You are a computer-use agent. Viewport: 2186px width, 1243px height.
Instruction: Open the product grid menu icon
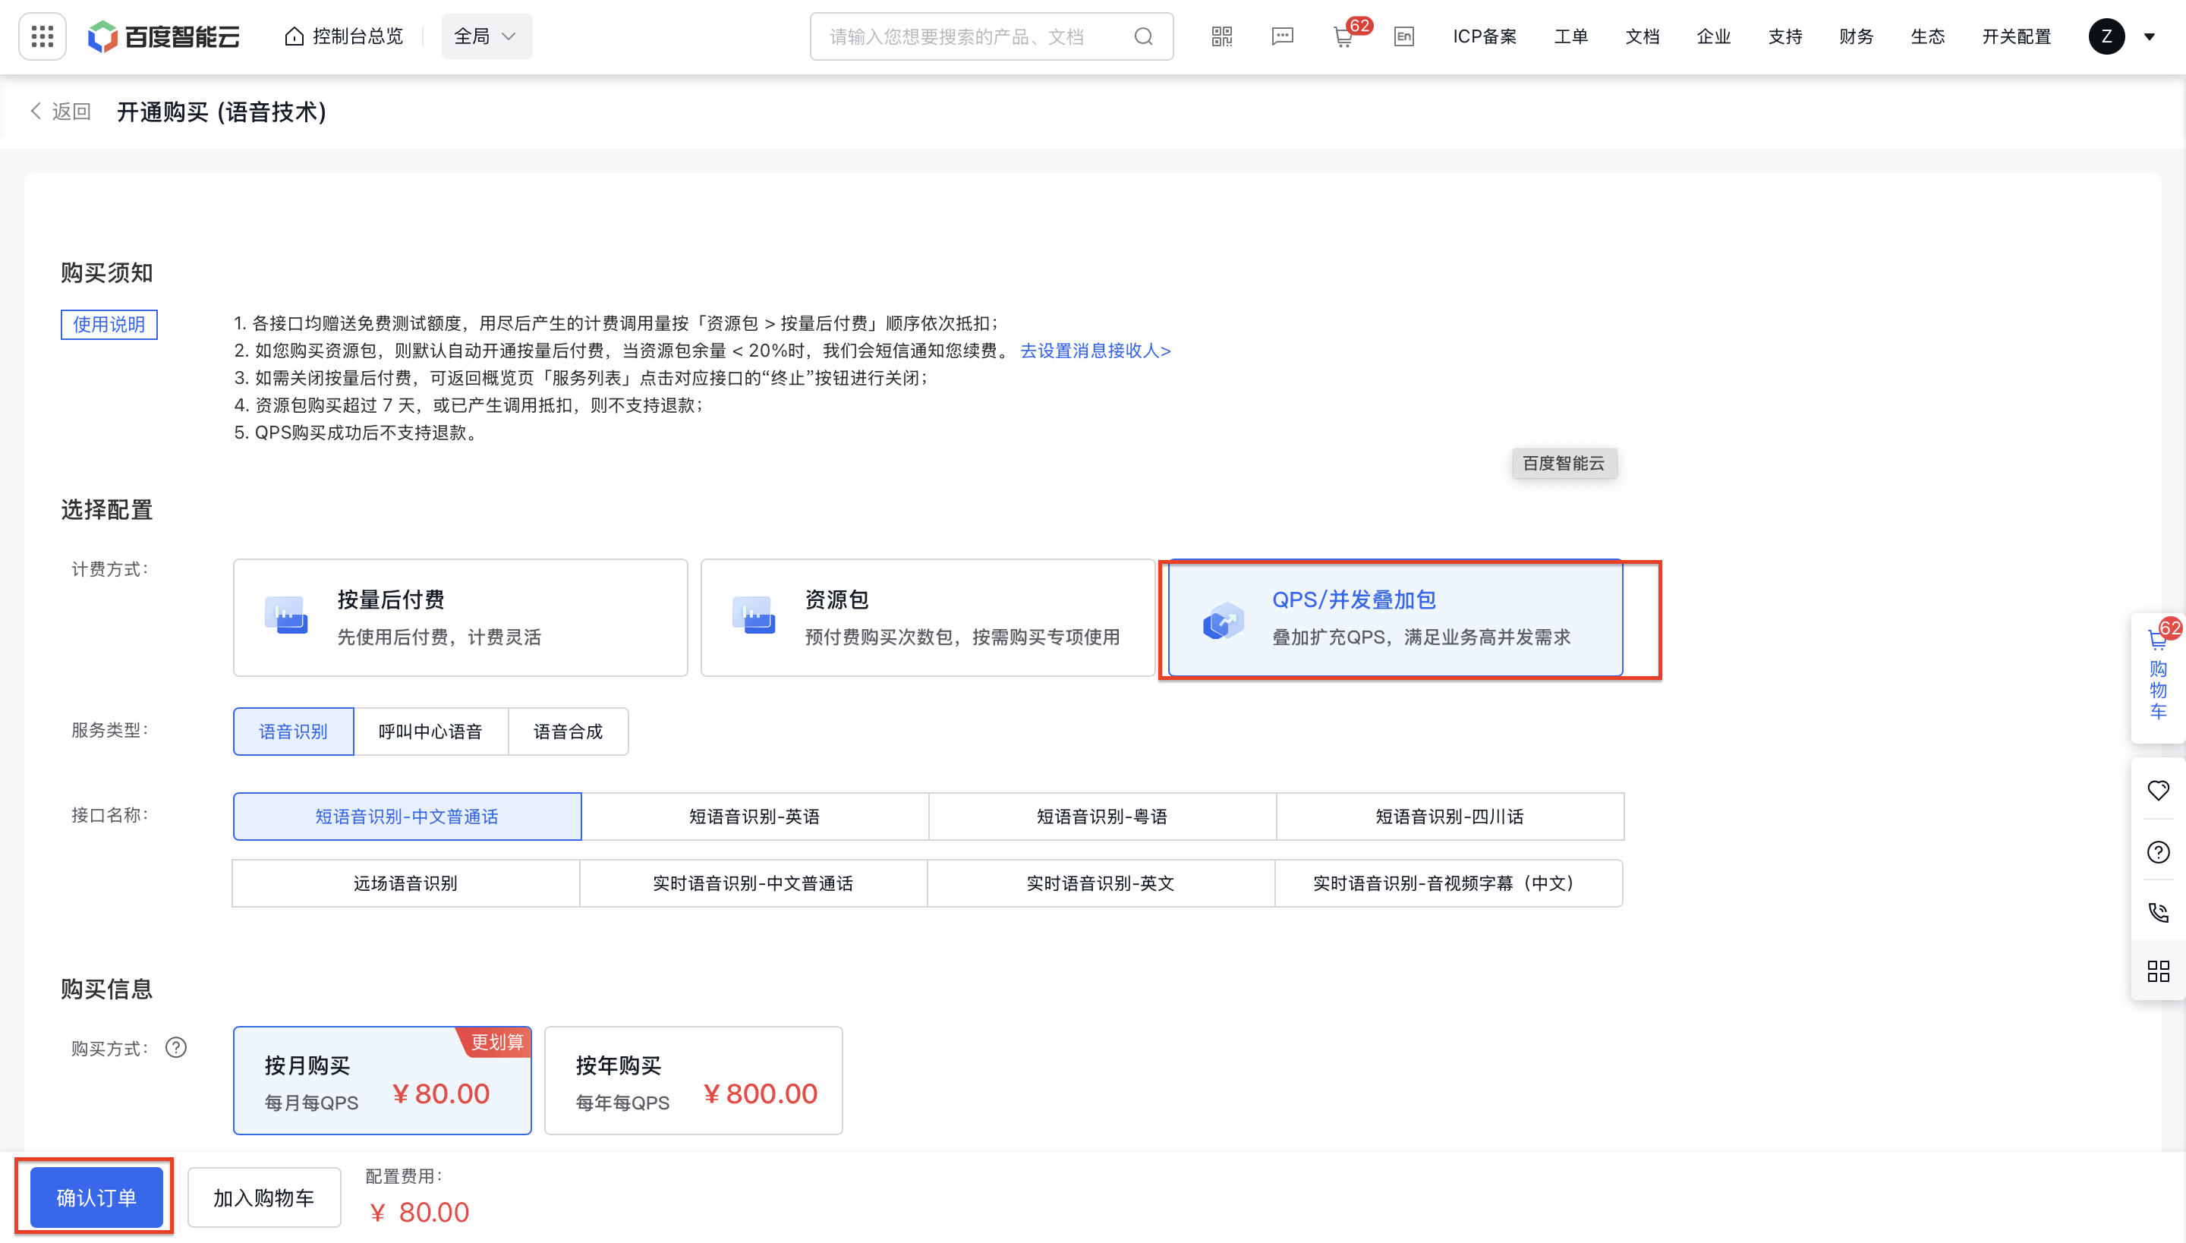point(42,36)
